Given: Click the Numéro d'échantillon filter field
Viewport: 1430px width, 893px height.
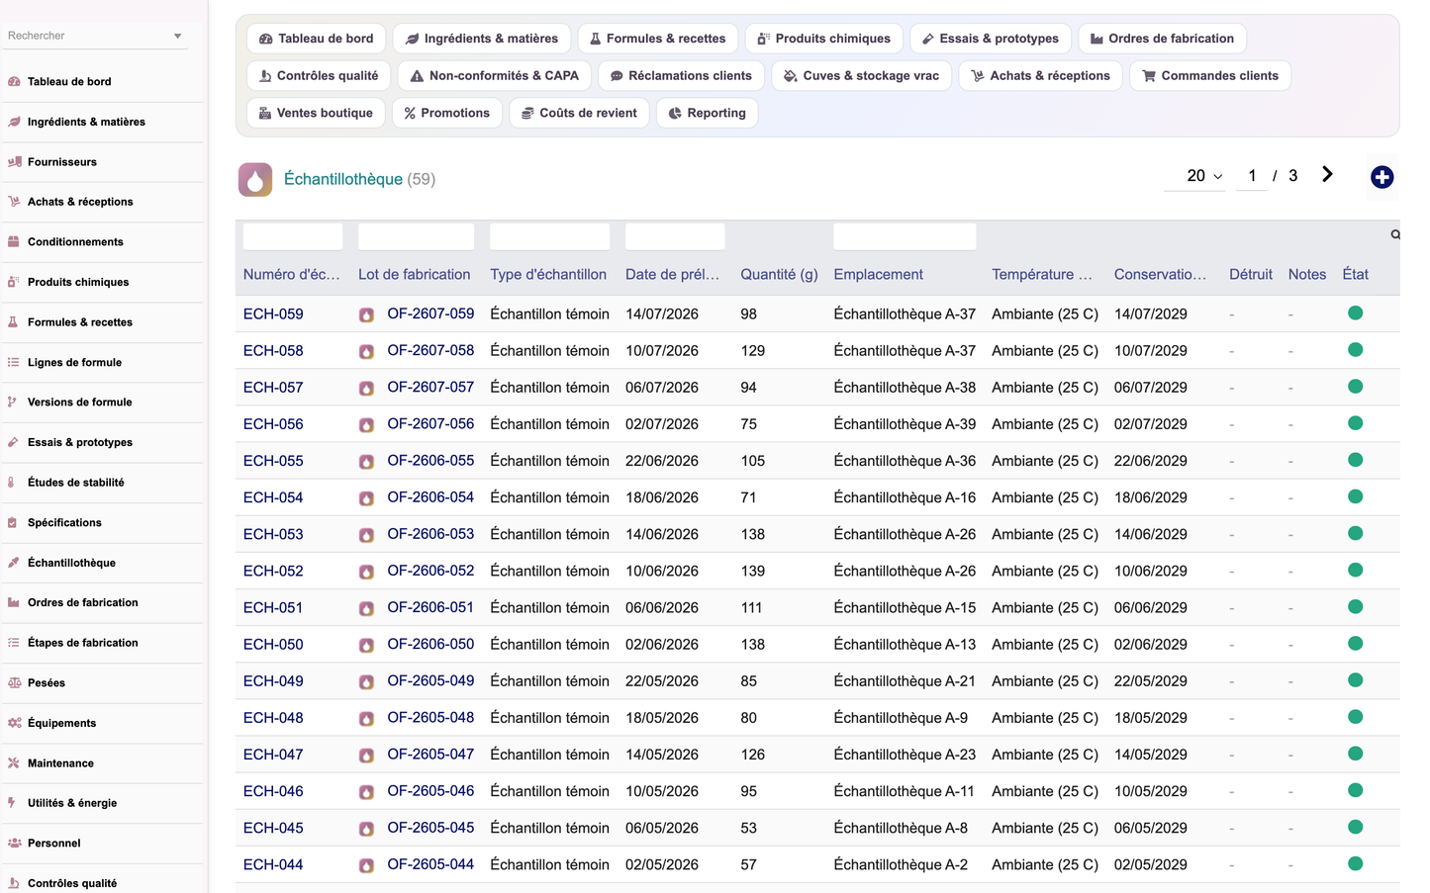Looking at the screenshot, I should [293, 236].
